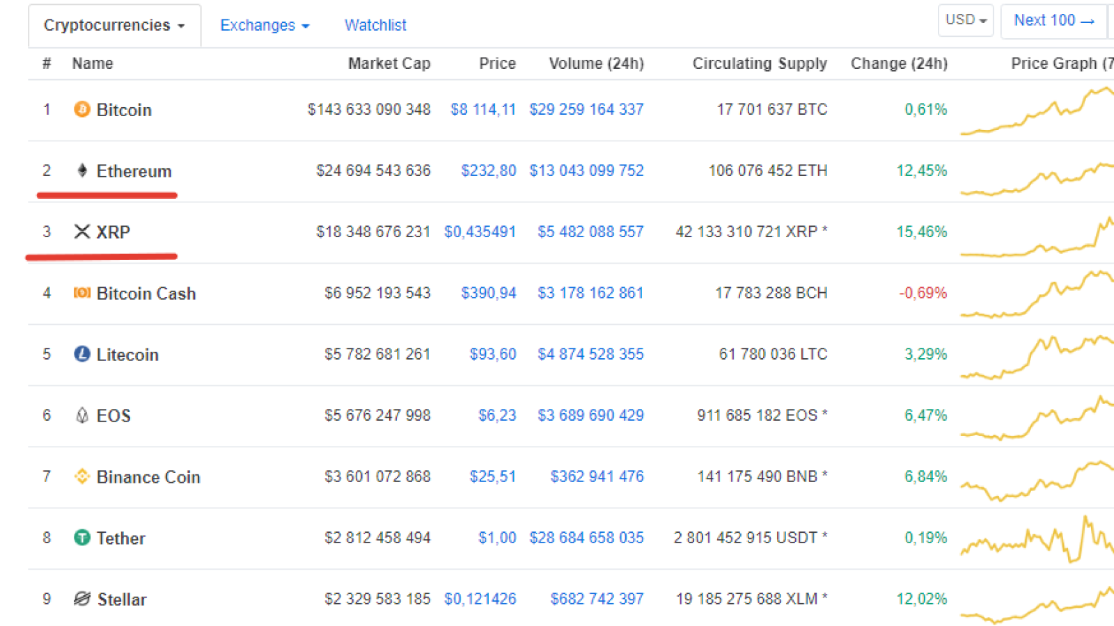Click Ethereum price $232,80
Viewport: 1114px width, 626px height.
click(x=489, y=170)
